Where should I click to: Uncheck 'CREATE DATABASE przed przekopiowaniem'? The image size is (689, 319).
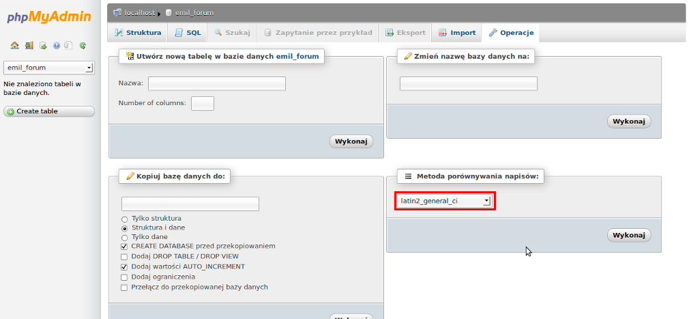(124, 247)
